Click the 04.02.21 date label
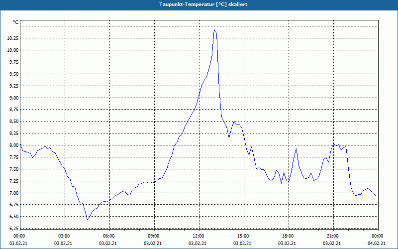 [x=377, y=244]
